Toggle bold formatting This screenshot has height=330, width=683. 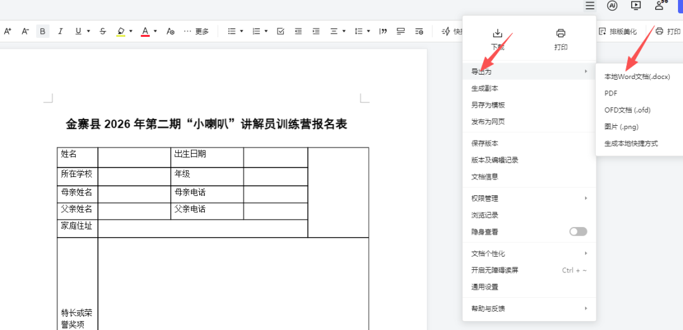[43, 32]
